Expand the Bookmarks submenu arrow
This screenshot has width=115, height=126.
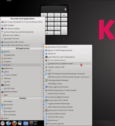pyautogui.click(x=44, y=105)
